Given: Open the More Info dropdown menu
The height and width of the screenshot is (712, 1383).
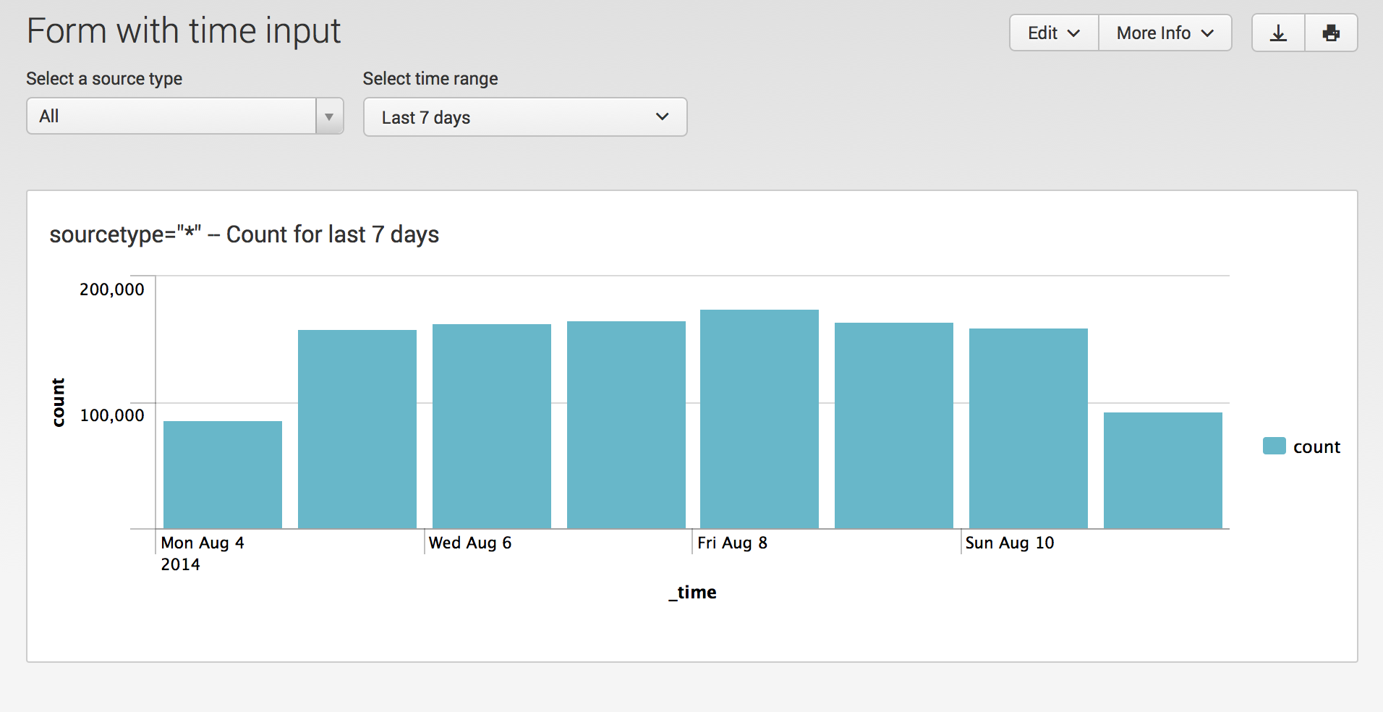Looking at the screenshot, I should 1165,33.
